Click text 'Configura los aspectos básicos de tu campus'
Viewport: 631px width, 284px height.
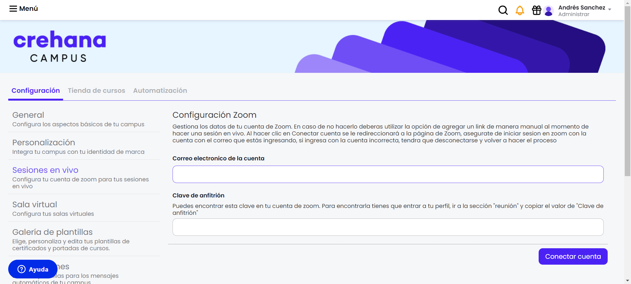pyautogui.click(x=78, y=124)
